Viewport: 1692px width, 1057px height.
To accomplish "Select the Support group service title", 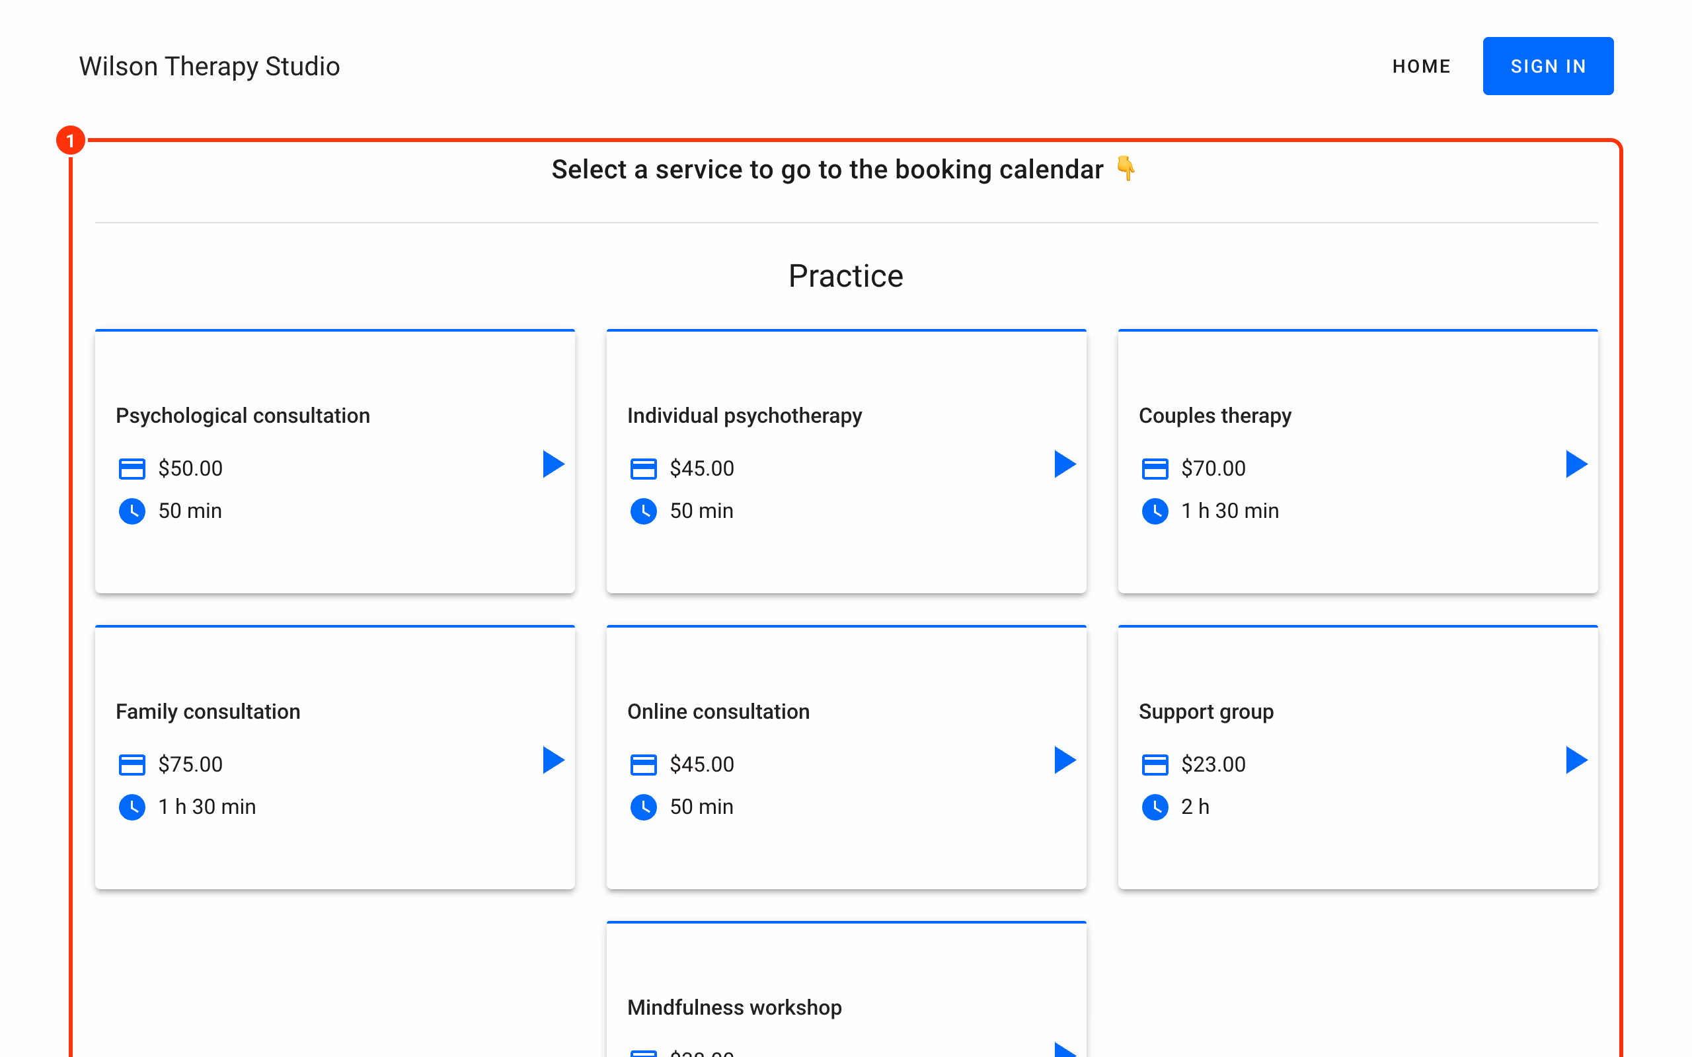I will click(x=1206, y=711).
